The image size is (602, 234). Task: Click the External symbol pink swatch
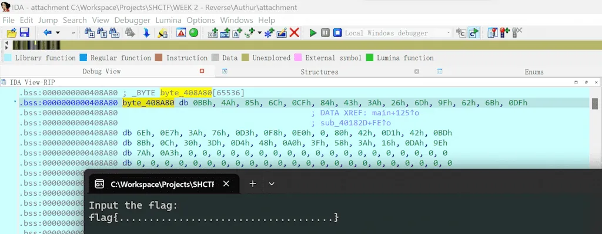[x=297, y=58]
